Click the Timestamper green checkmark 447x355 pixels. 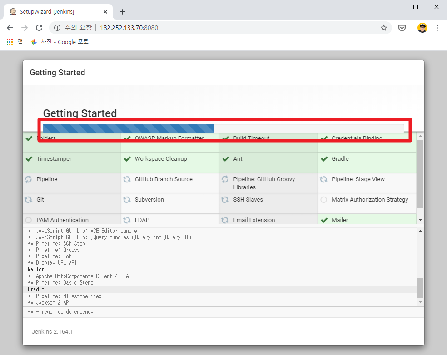tap(29, 159)
